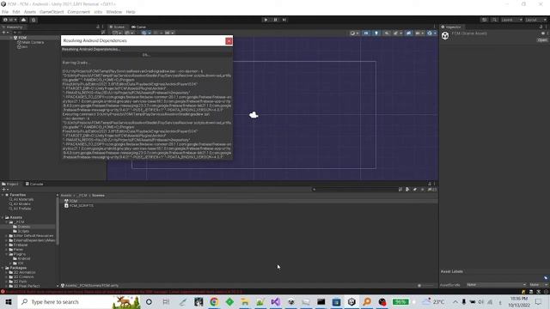Toggle scene visibility hidden-objects icon
The image size is (550, 309).
tap(409, 33)
